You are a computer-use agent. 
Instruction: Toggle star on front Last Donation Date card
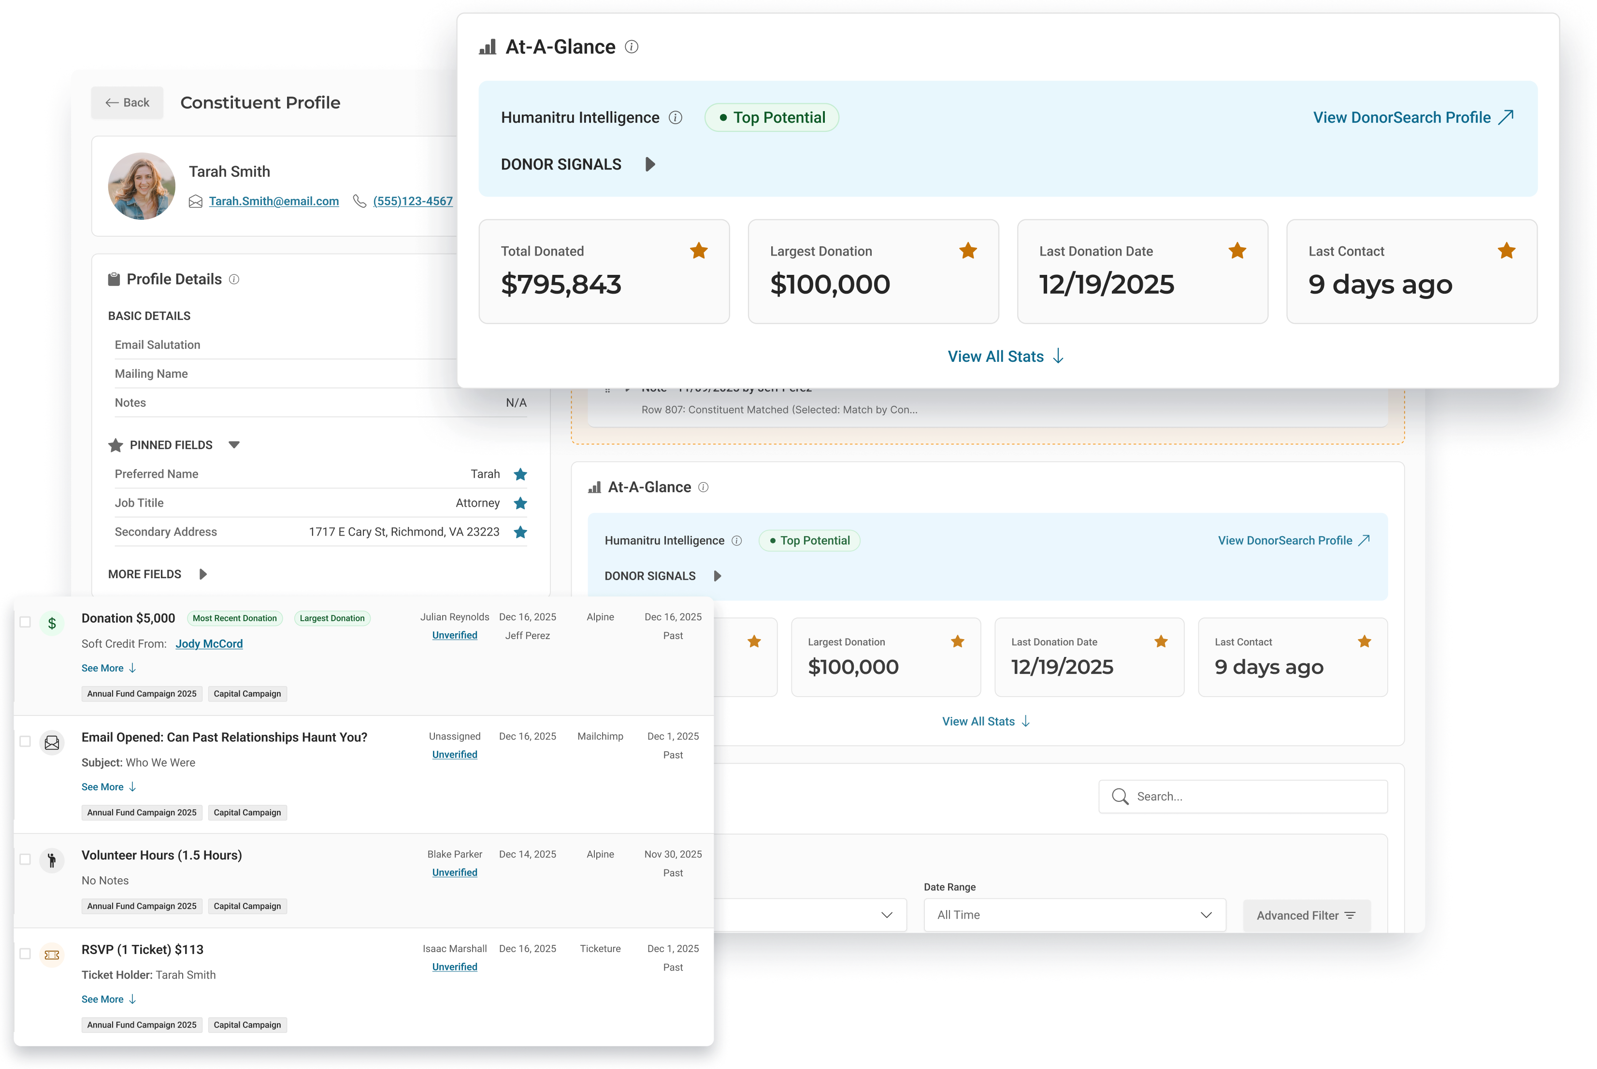(1237, 251)
